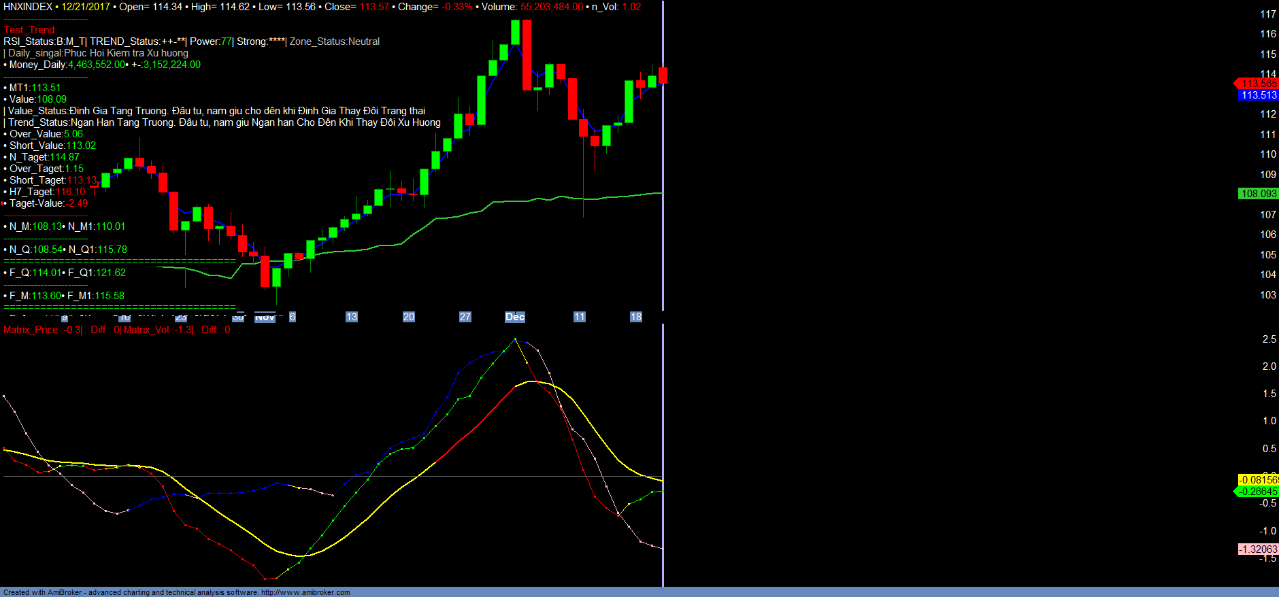The width and height of the screenshot is (1279, 597).
Task: Click date label 27 on the time axis
Action: (x=465, y=317)
